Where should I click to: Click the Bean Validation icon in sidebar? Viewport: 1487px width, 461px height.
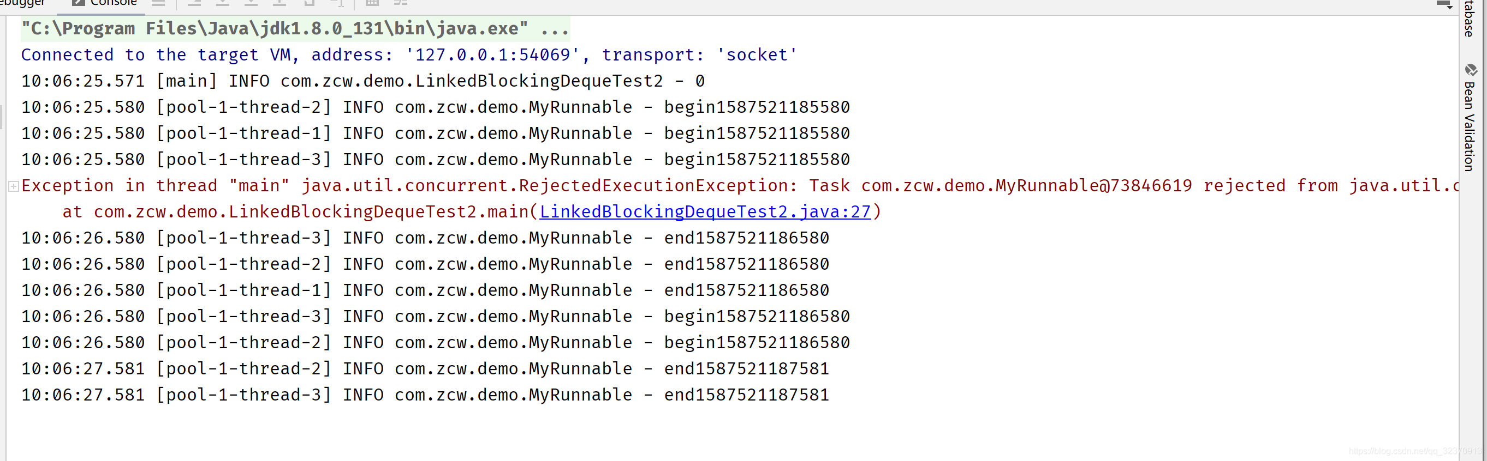[1470, 70]
